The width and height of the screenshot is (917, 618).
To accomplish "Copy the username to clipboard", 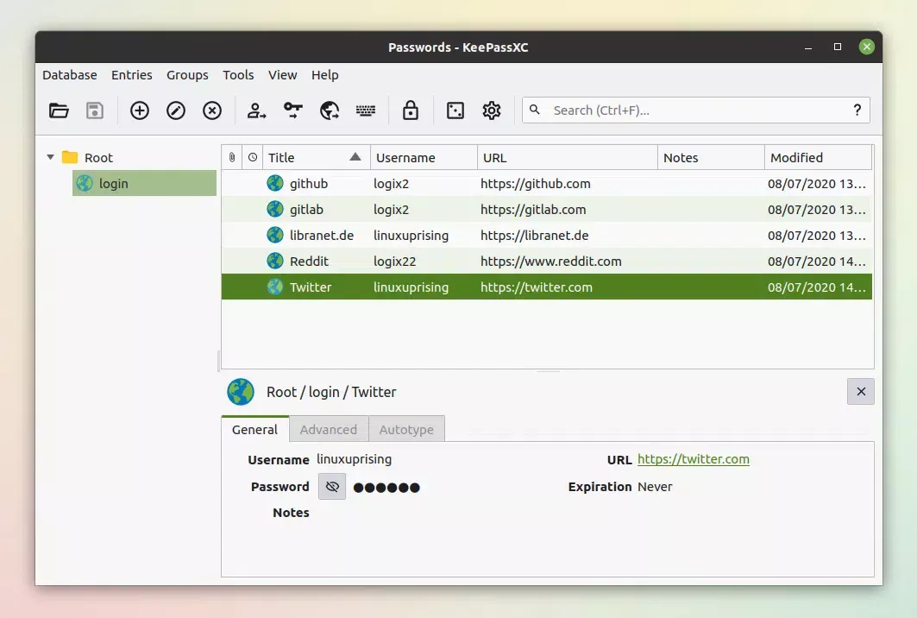I will coord(255,110).
